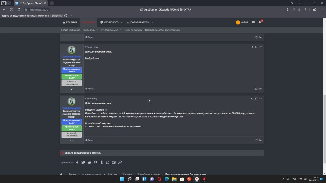Click the share icon on post #2

coord(252,47)
